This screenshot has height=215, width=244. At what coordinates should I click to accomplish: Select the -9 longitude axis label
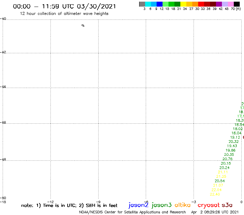coord(98,202)
